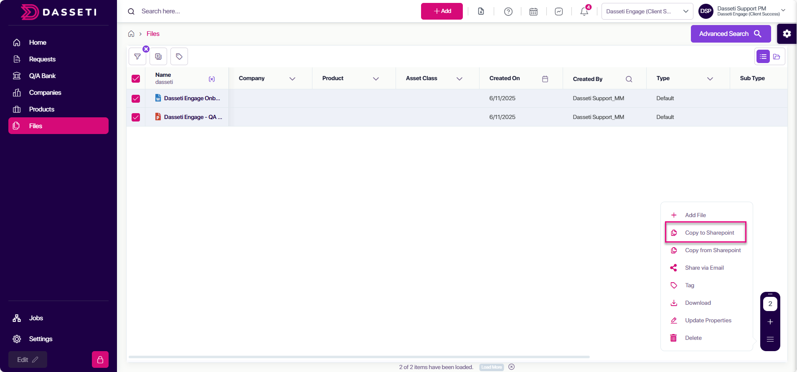Expand the Type column filter dropdown
Screen dimensions: 797x372
pyautogui.click(x=710, y=78)
